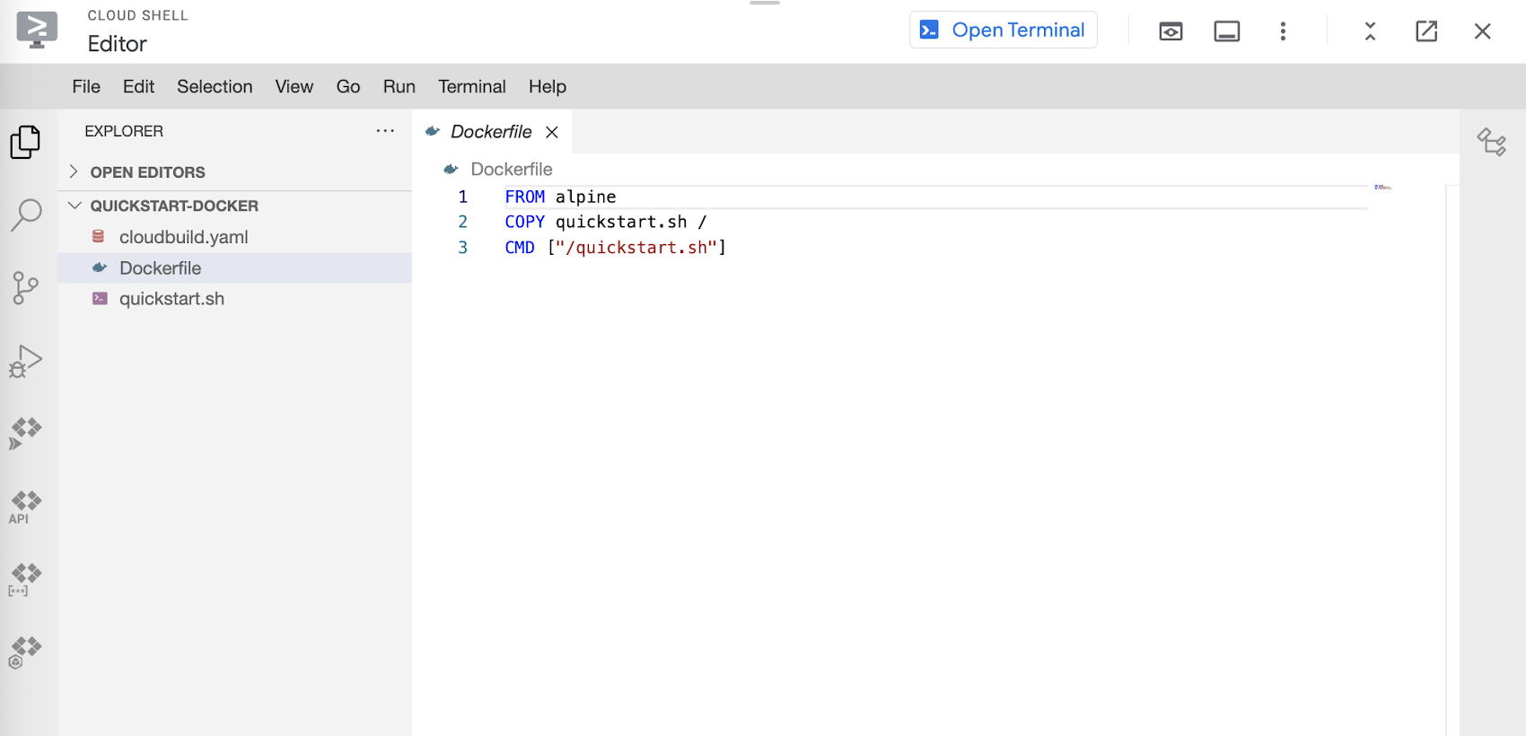Click the web preview icon in header
The height and width of the screenshot is (736, 1526).
pos(1171,31)
